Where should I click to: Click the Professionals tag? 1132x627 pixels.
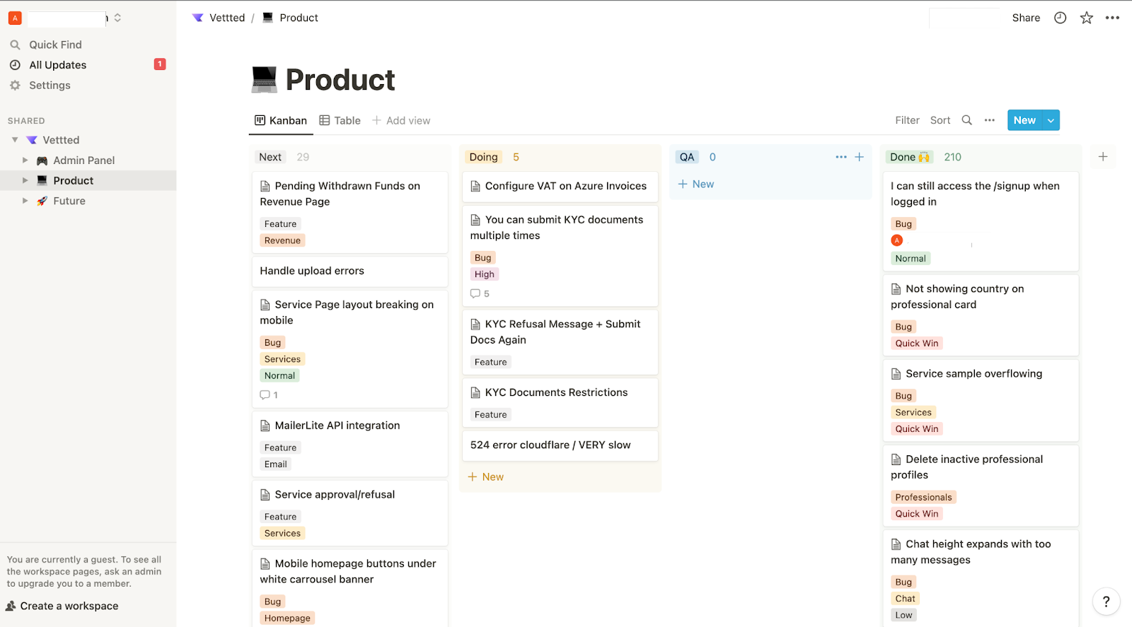click(x=923, y=497)
